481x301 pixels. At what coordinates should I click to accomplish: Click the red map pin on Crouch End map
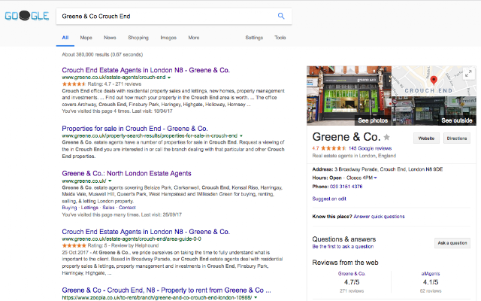pos(434,81)
